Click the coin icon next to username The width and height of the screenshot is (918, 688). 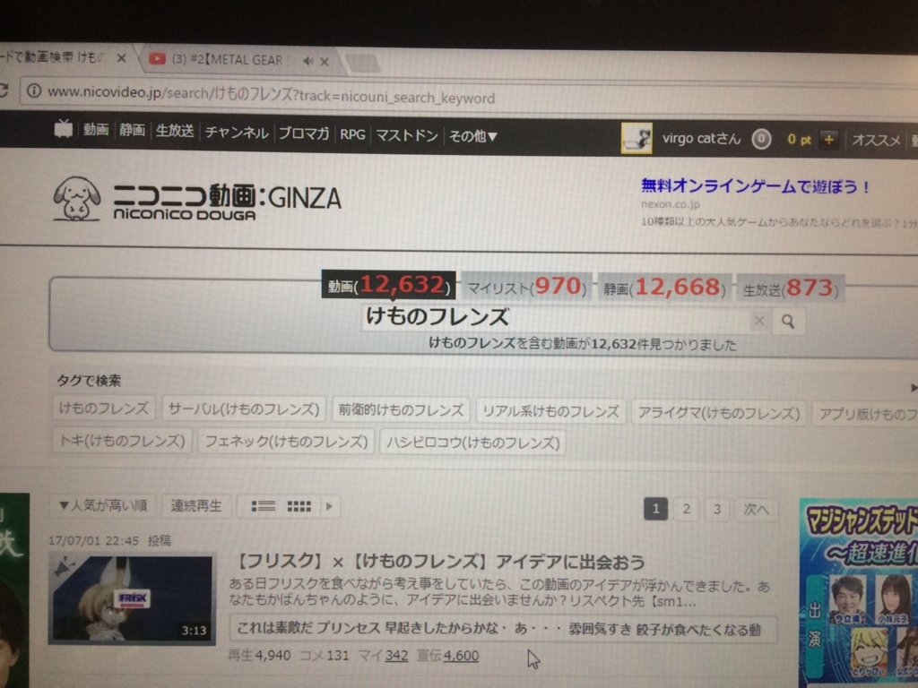(761, 139)
